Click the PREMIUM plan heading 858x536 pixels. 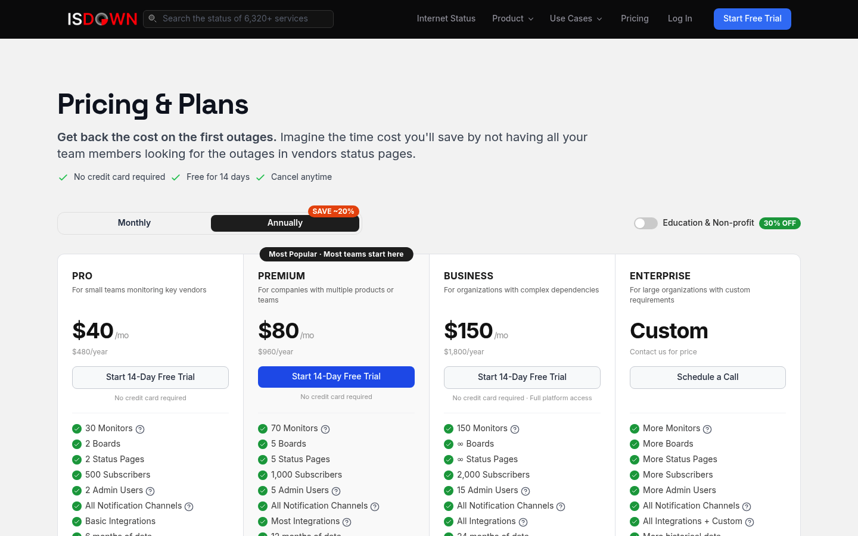281,276
